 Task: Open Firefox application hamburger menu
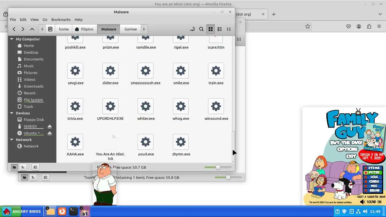click(379, 26)
